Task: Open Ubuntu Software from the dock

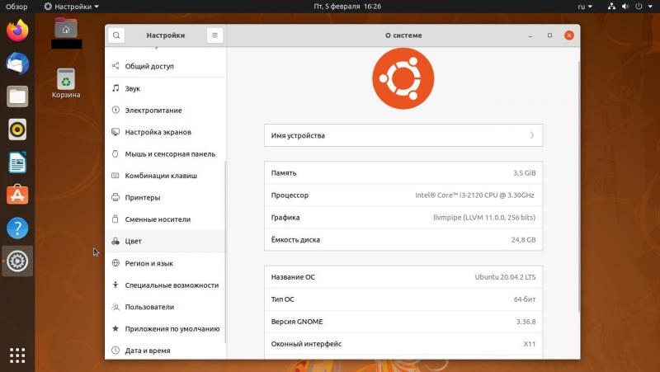Action: tap(17, 195)
